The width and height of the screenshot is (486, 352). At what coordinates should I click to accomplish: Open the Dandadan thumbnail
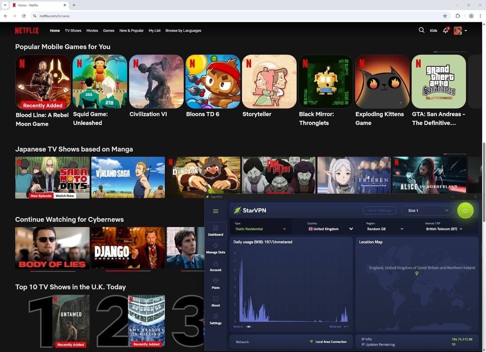tap(279, 176)
